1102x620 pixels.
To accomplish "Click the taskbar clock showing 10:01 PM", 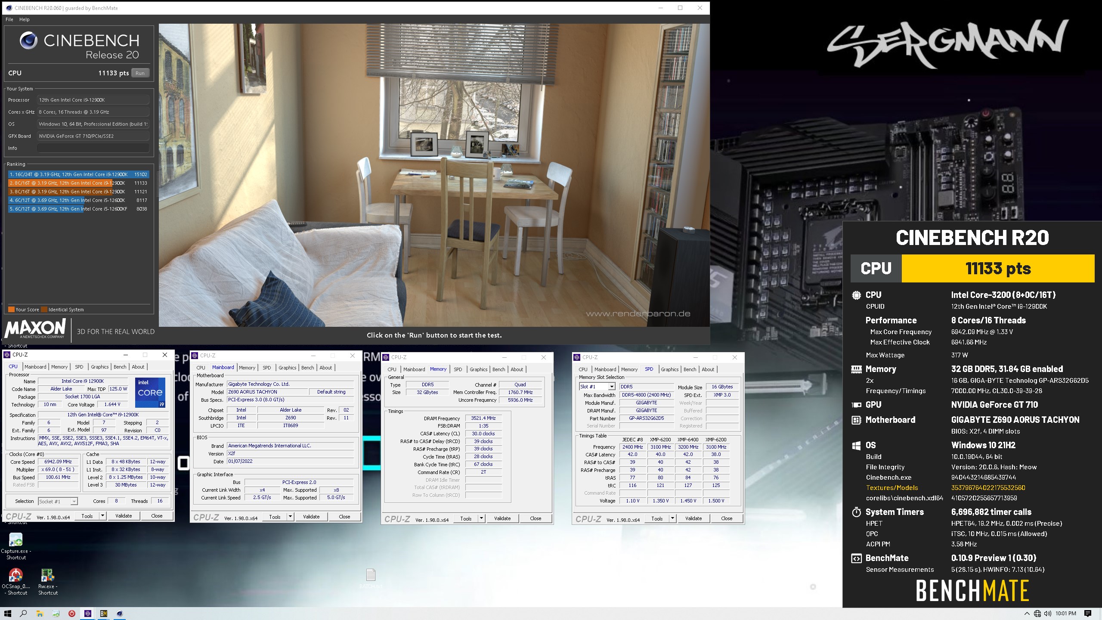I will pyautogui.click(x=1066, y=614).
